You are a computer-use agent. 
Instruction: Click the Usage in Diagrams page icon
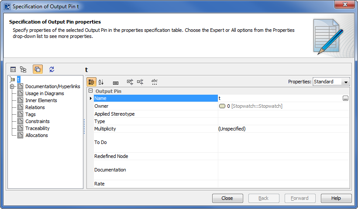(x=21, y=93)
